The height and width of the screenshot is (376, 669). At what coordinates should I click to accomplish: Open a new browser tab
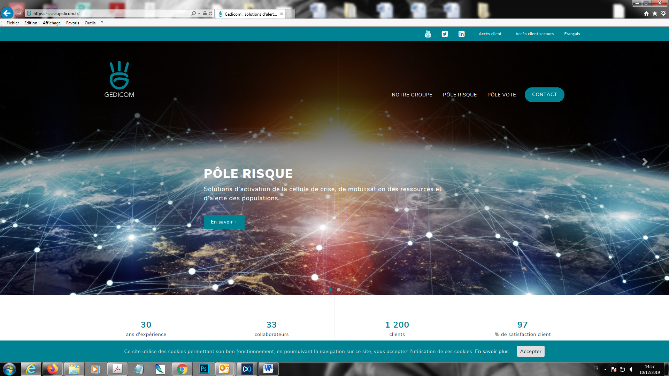[290, 14]
